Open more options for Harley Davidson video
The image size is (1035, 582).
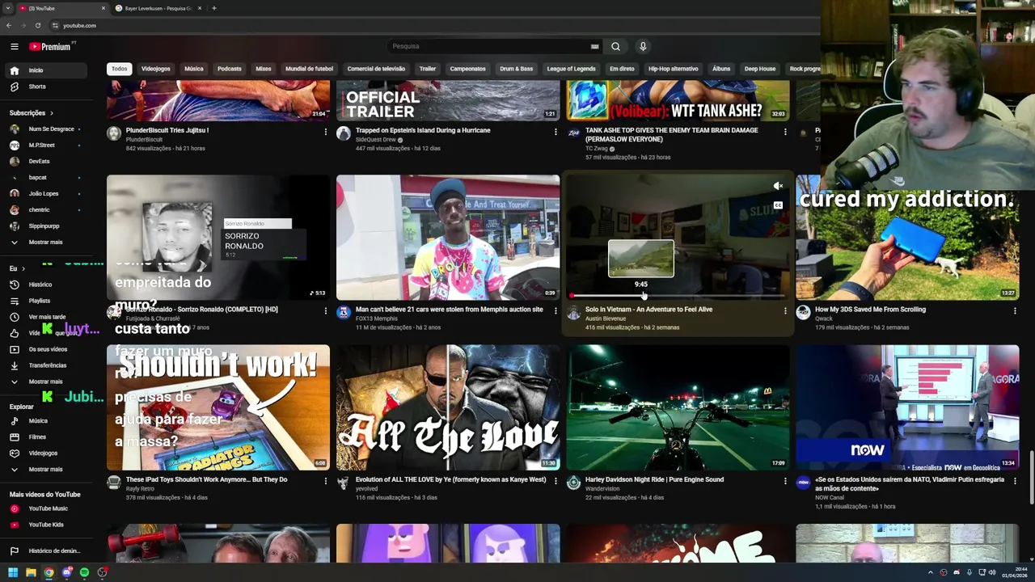click(785, 481)
